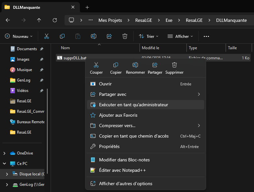Go back with the left arrow
Image resolution: width=254 pixels, height=192 pixels.
pyautogui.click(x=8, y=20)
